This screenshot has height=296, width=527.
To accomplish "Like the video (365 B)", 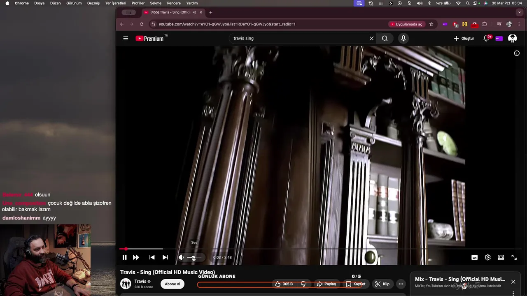I will (x=284, y=284).
